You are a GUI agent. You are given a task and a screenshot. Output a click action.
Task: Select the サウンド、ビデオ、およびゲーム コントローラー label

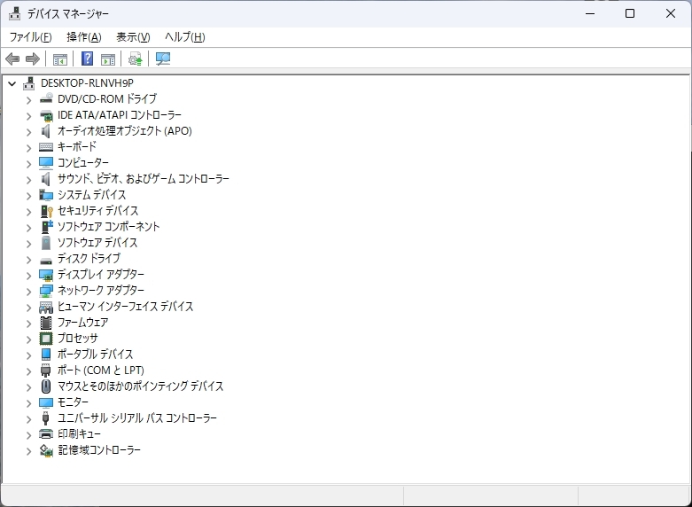coord(144,179)
